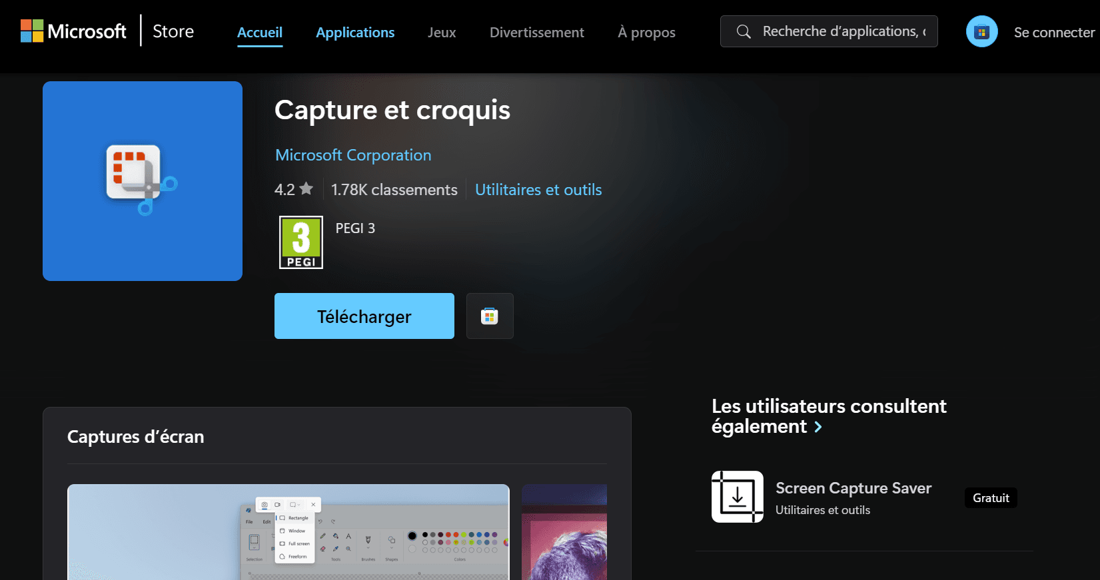Expand Les utilisateurs consultent également chevron
This screenshot has height=580, width=1100.
pyautogui.click(x=818, y=427)
